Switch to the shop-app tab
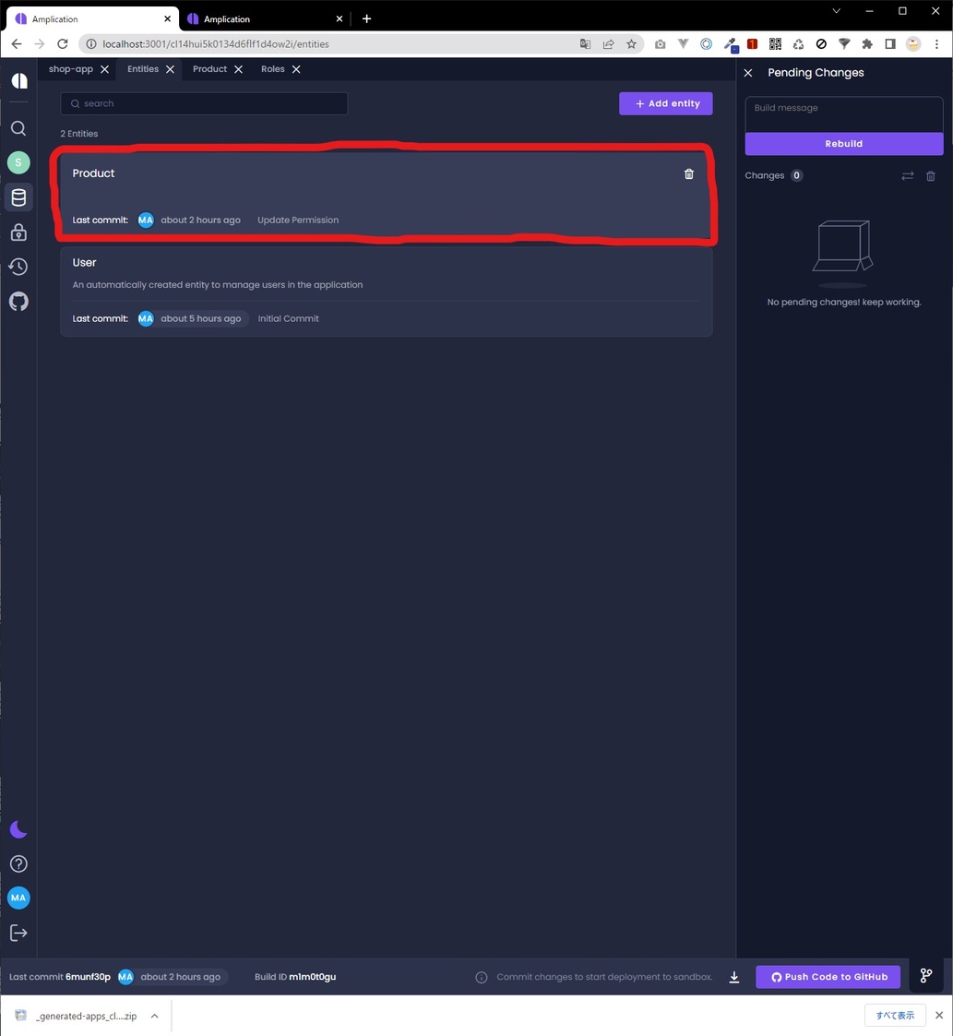 point(71,68)
